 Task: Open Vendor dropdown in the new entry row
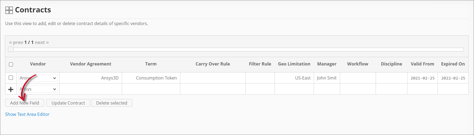(x=38, y=89)
